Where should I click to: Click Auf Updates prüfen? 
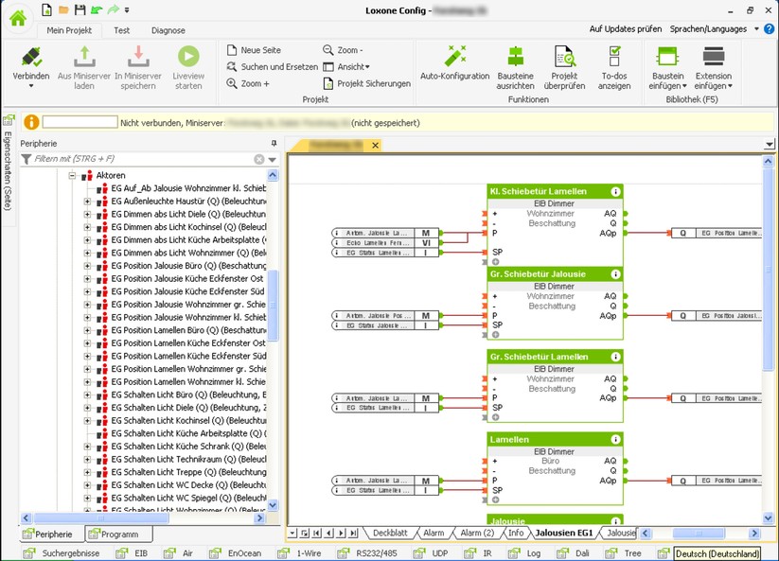[x=626, y=28]
